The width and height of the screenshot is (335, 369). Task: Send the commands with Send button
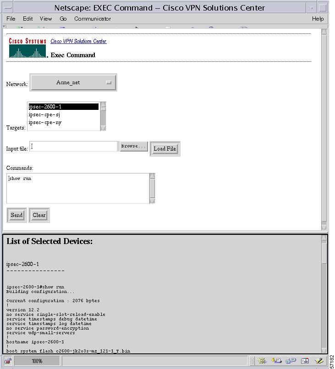tap(16, 215)
